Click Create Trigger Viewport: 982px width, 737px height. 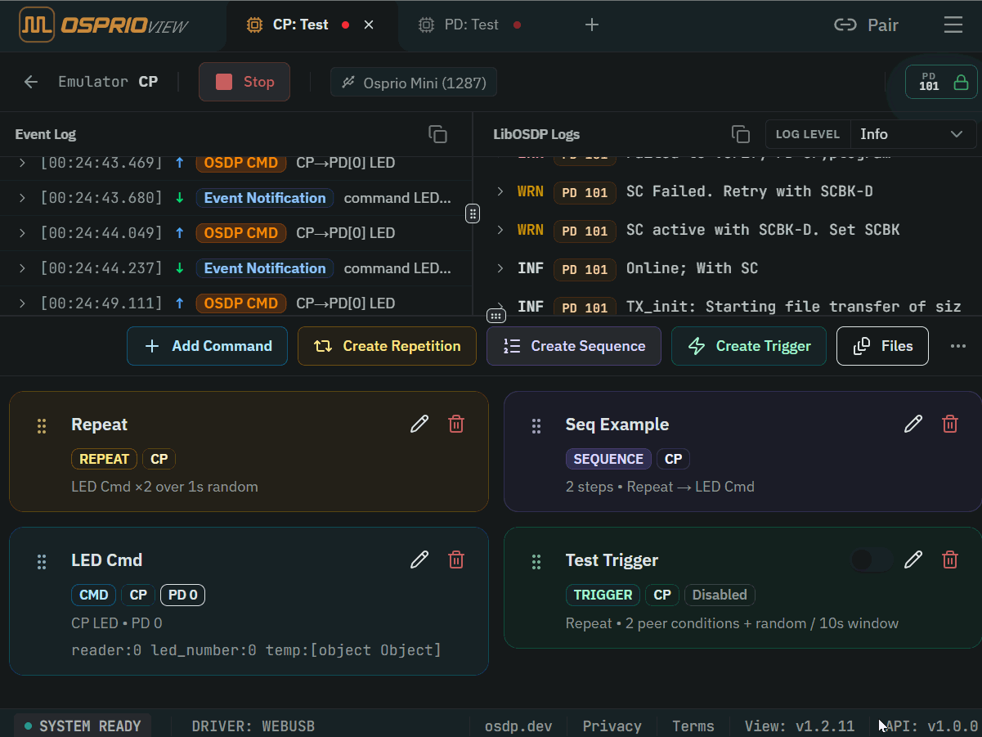click(x=749, y=346)
